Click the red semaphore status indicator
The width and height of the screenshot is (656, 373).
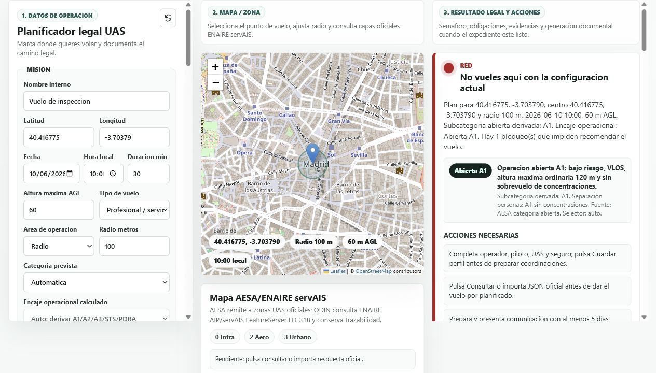point(449,68)
